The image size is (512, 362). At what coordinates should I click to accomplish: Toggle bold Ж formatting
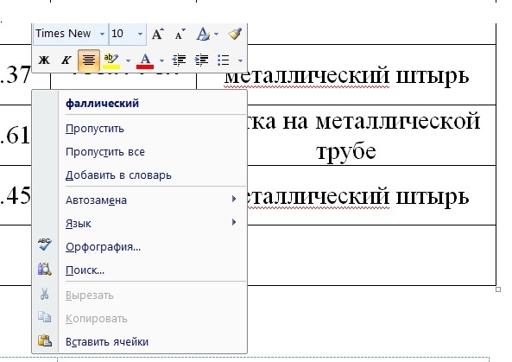pos(44,60)
